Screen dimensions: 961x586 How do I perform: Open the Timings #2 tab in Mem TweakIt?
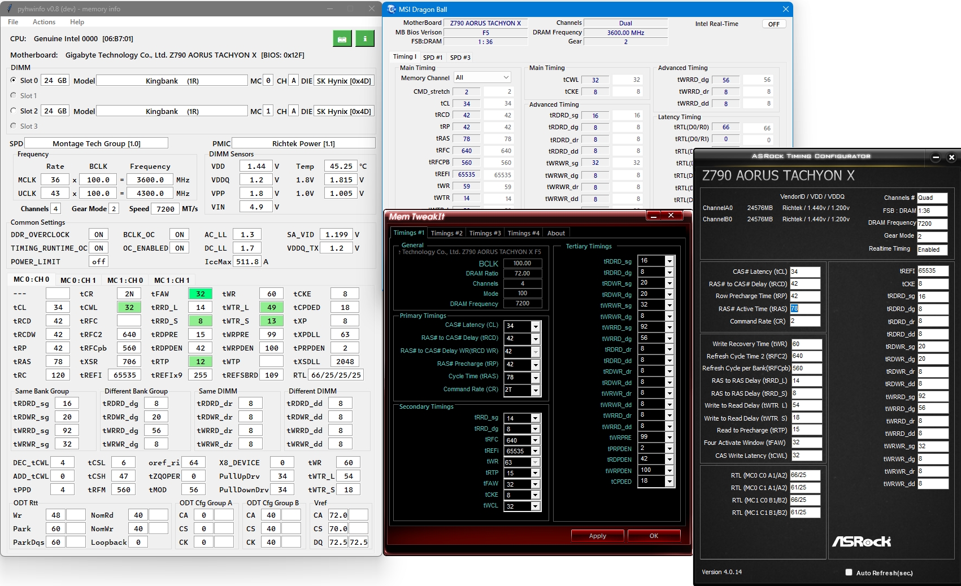[x=446, y=233]
